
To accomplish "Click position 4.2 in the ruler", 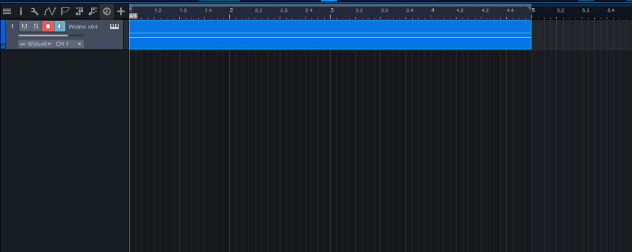I will [x=460, y=11].
